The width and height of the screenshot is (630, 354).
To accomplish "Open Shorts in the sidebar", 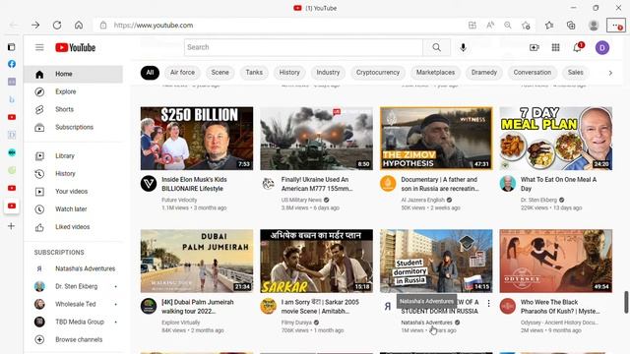I will click(73, 109).
